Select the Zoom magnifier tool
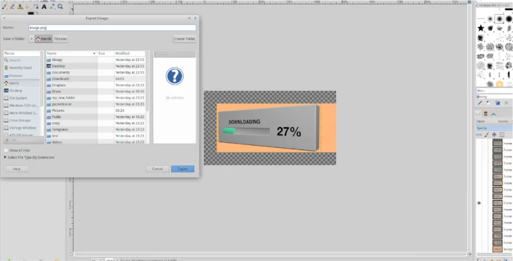This screenshot has width=513, height=261. click(x=60, y=6)
